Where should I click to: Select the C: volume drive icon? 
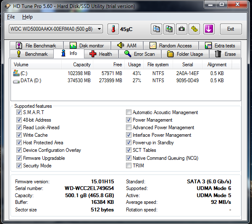coord(16,73)
